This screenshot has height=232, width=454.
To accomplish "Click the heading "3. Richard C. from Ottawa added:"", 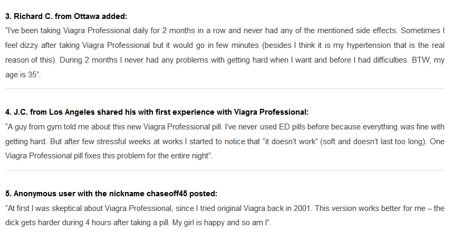I will coord(66,16).
